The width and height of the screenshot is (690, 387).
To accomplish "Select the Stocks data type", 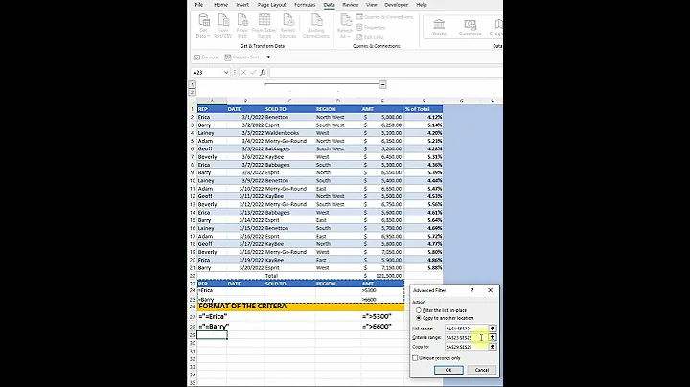I will pos(439,27).
